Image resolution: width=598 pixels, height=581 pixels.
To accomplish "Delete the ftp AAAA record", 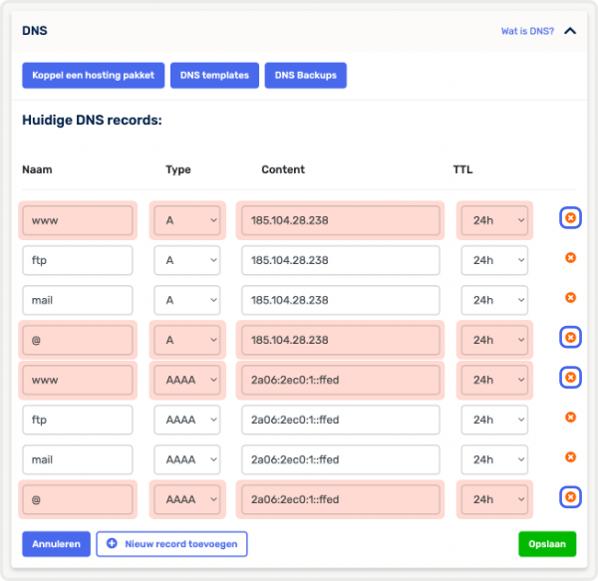I will click(570, 418).
